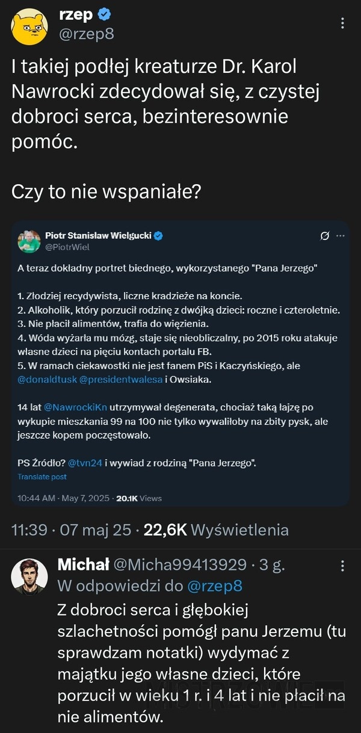361x733 pixels.
Task: Click Piotr Stanisław Wielgucki's avatar in quoted post
Action: coord(28,241)
